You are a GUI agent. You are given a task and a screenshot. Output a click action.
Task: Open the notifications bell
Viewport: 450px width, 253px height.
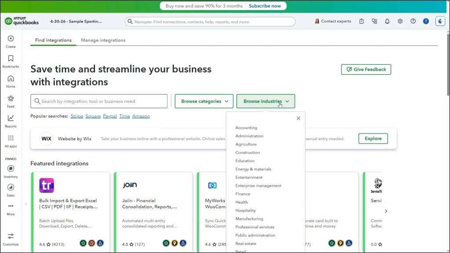387,21
